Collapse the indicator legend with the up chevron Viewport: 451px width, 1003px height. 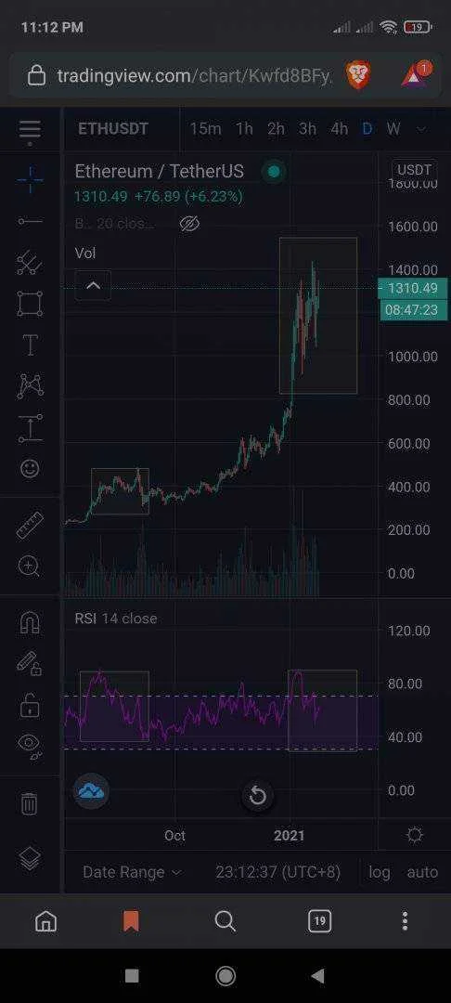94,285
